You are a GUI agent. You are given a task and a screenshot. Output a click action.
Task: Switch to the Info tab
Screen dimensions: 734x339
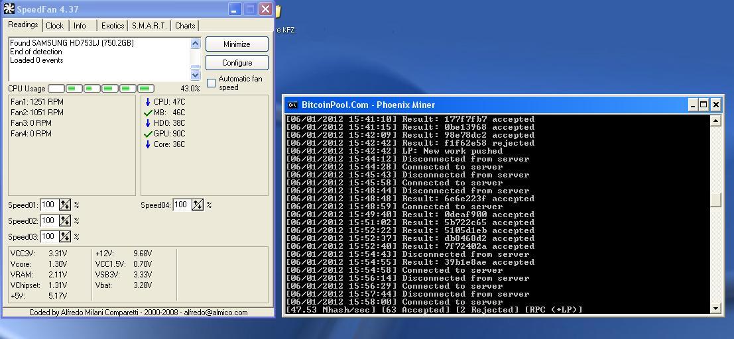80,26
